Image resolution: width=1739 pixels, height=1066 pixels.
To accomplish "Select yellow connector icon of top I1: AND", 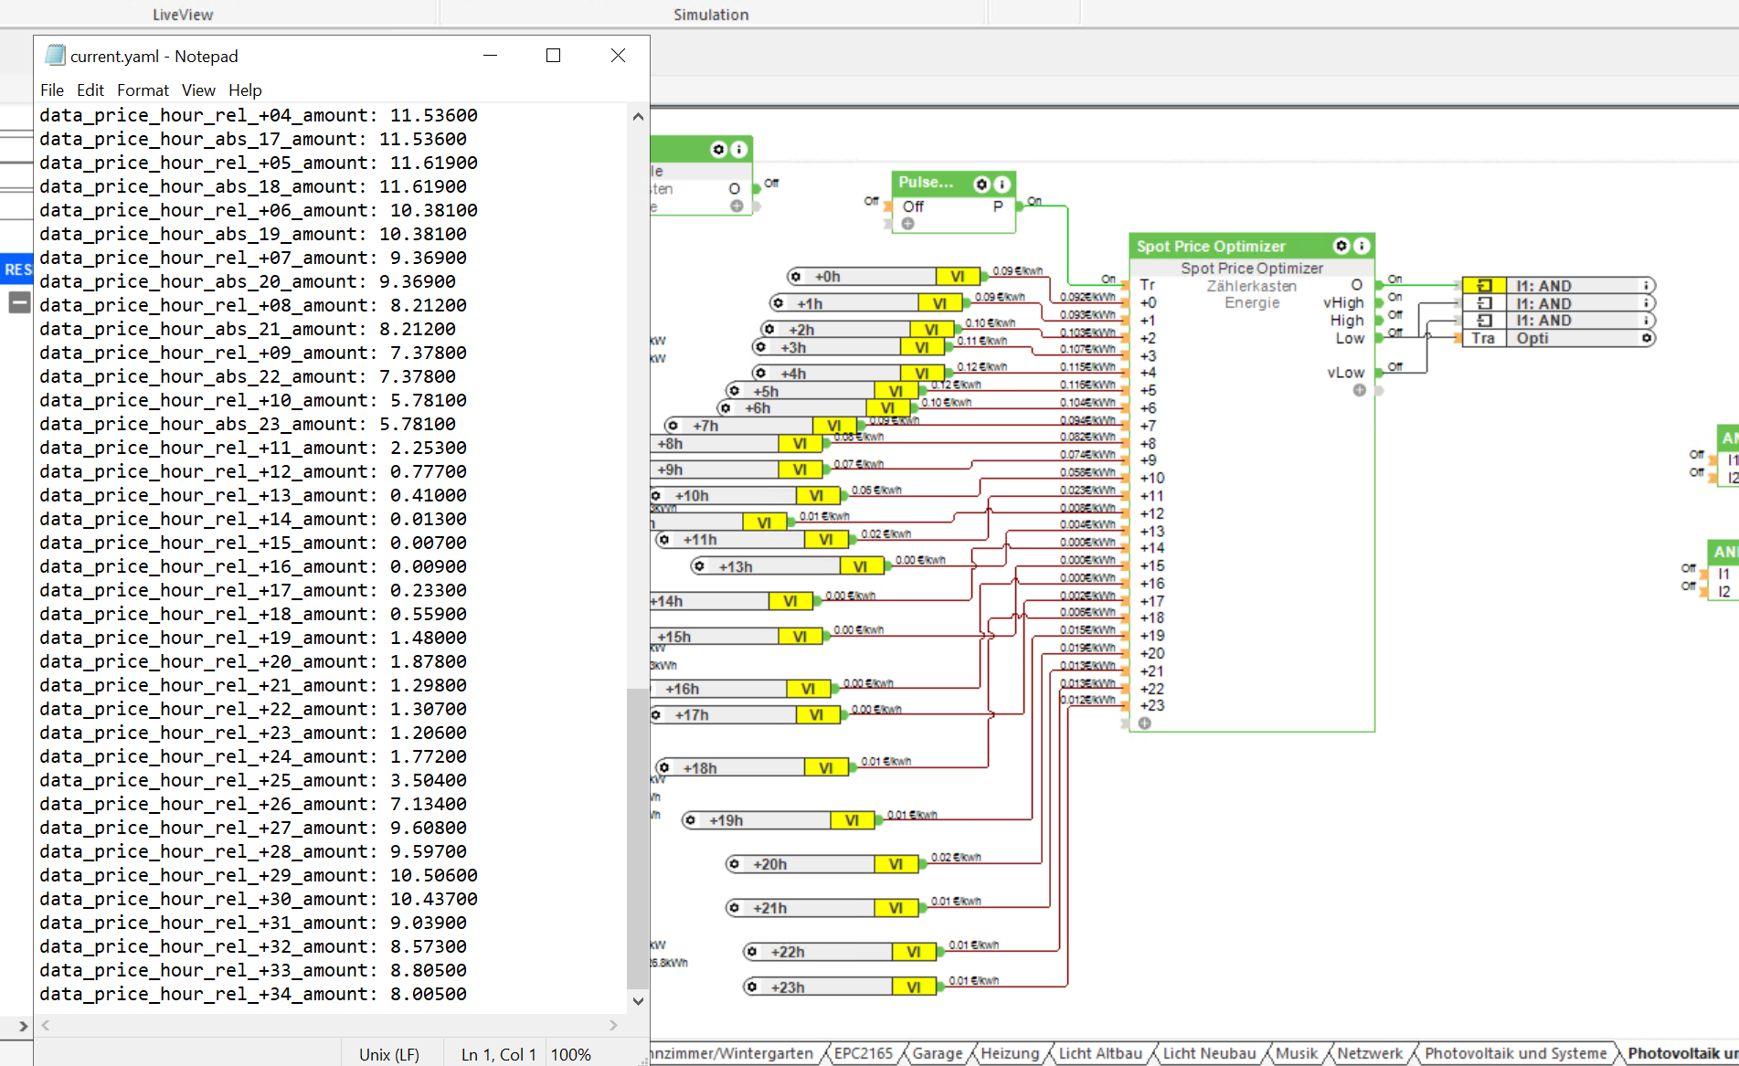I will (1484, 286).
